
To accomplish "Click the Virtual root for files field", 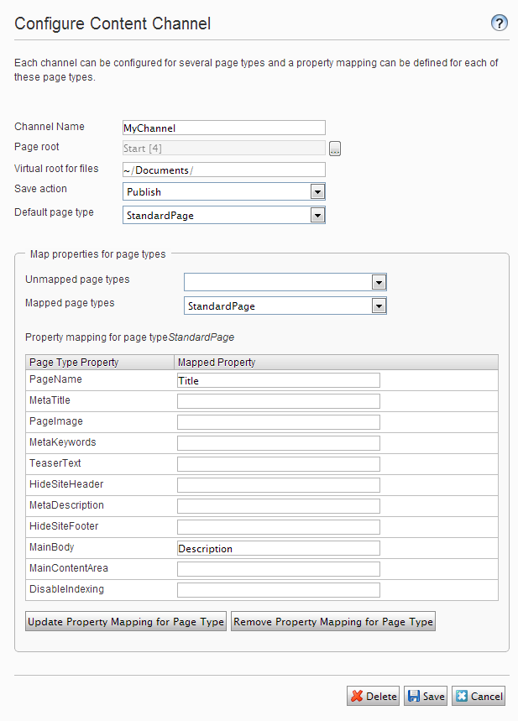I will [223, 170].
